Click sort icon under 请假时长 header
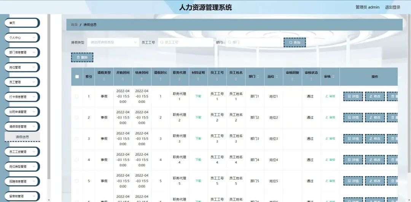 click(161, 79)
